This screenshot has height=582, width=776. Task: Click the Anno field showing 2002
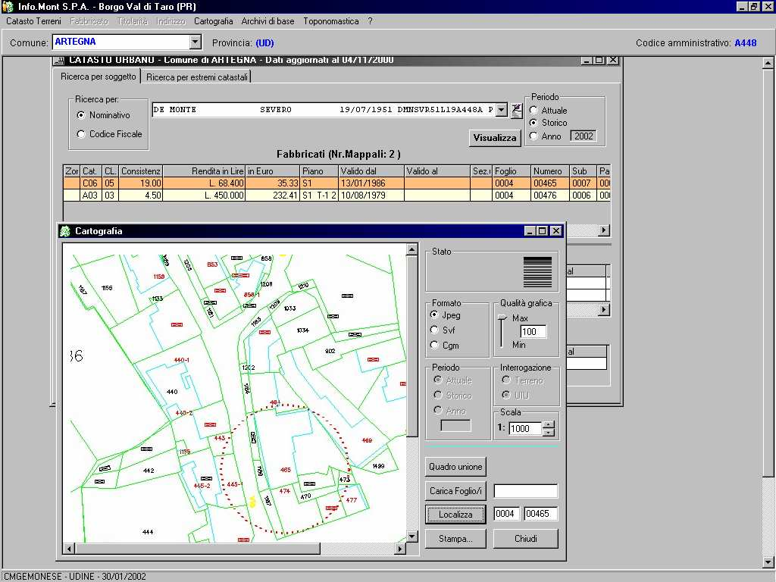pos(584,136)
